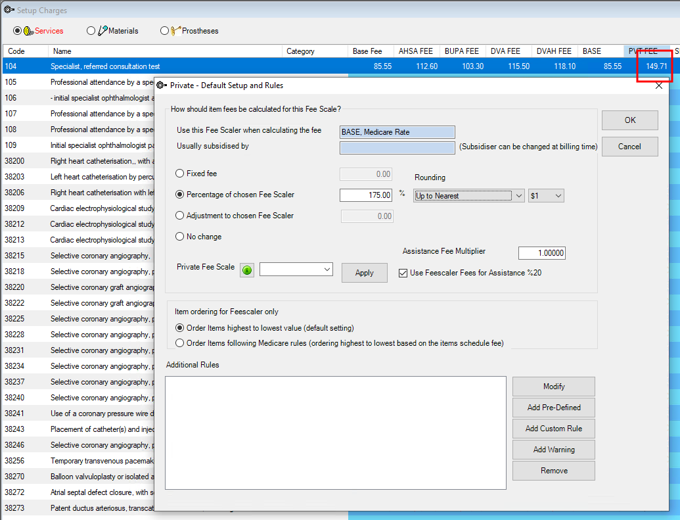Image resolution: width=680 pixels, height=520 pixels.
Task: Select item row with code 105
Action: (78, 82)
